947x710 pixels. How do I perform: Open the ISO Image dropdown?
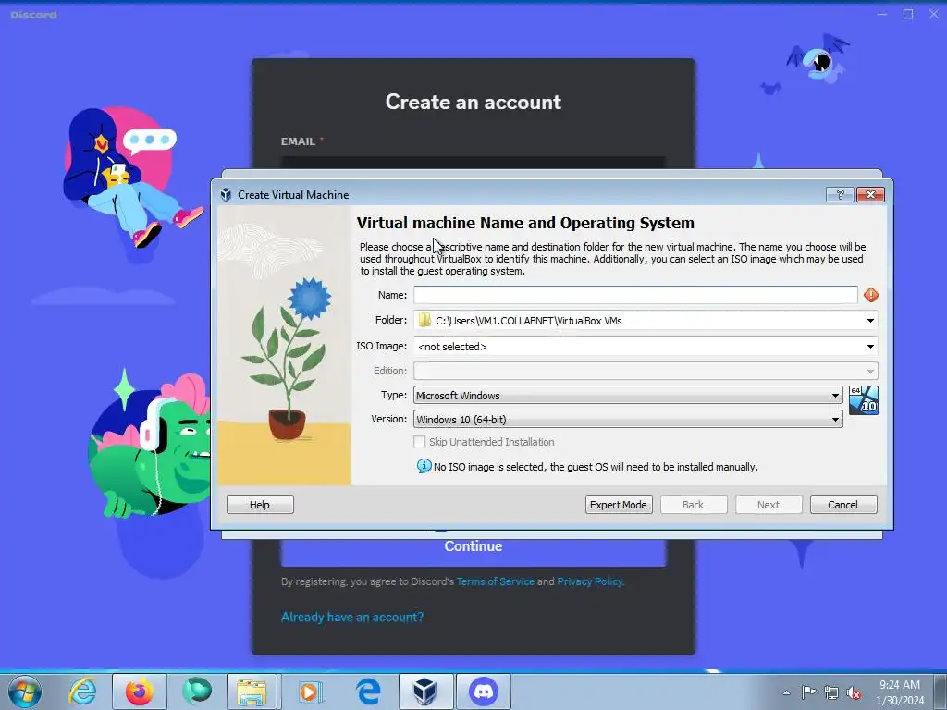pyautogui.click(x=870, y=347)
